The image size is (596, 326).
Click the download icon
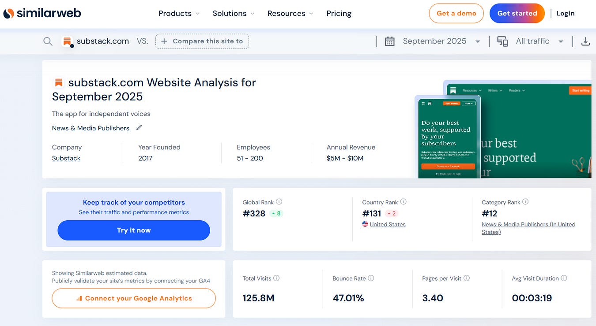pos(585,41)
